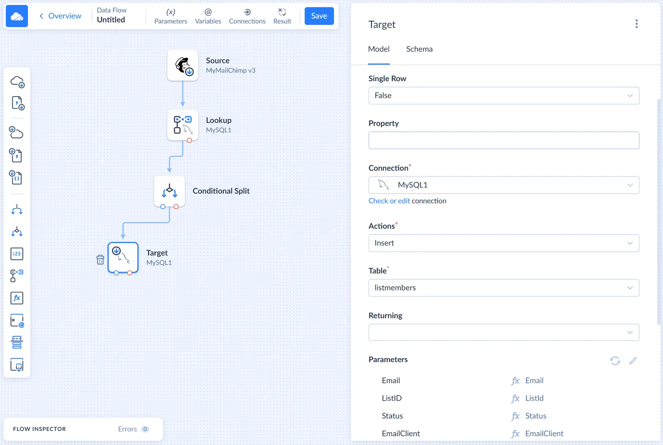
Task: Select the Lookup node on the canvas
Action: click(183, 125)
